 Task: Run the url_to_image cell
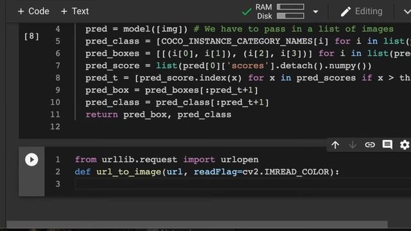click(x=31, y=160)
